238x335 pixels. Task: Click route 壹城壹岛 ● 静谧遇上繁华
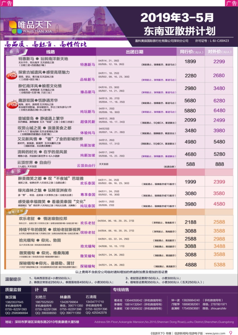click(41, 118)
